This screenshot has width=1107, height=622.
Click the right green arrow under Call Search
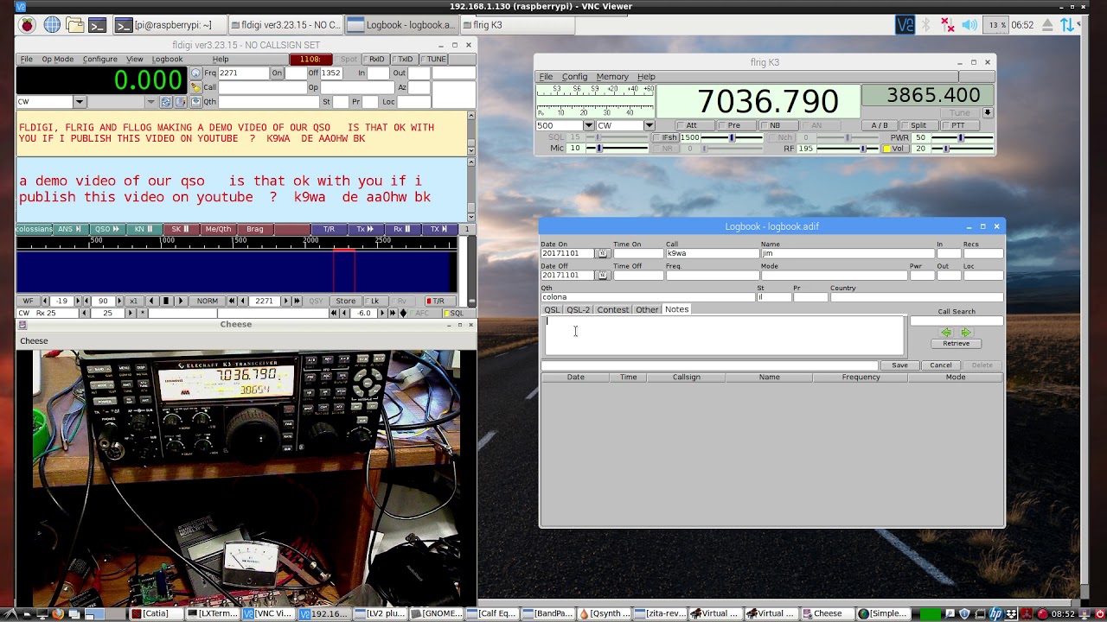tap(966, 333)
